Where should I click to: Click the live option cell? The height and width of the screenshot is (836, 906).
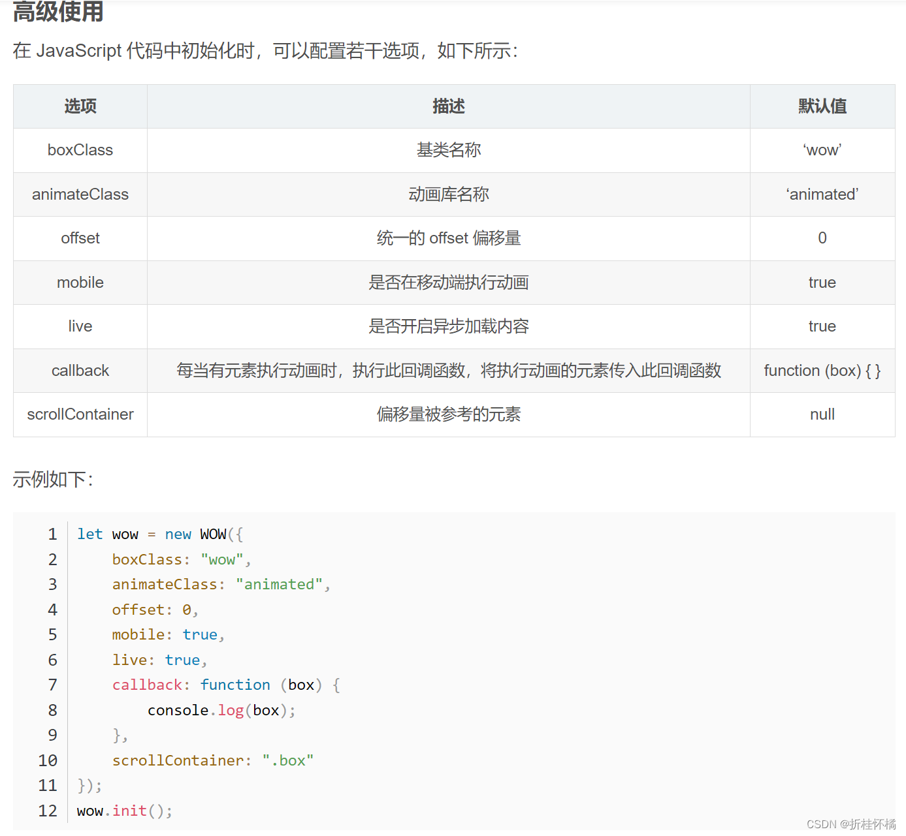[80, 326]
